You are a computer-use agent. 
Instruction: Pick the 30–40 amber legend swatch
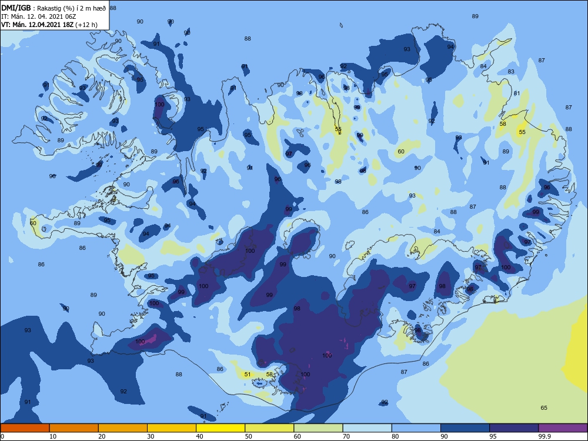pos(172,428)
